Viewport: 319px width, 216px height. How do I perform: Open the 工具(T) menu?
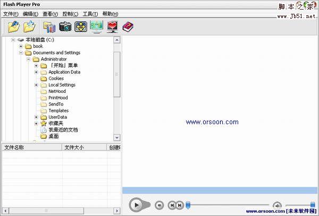90,14
